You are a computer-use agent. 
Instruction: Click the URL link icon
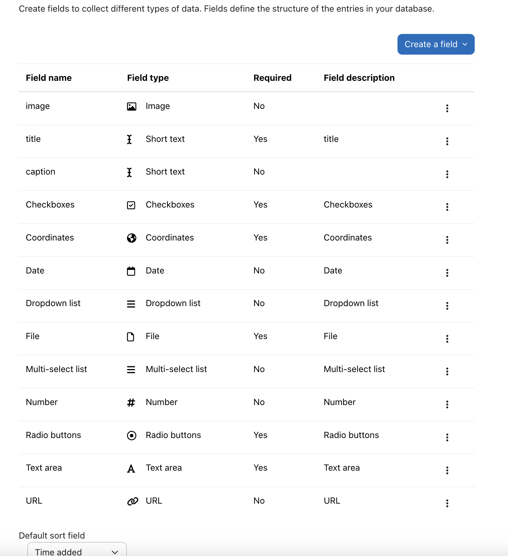coord(132,501)
